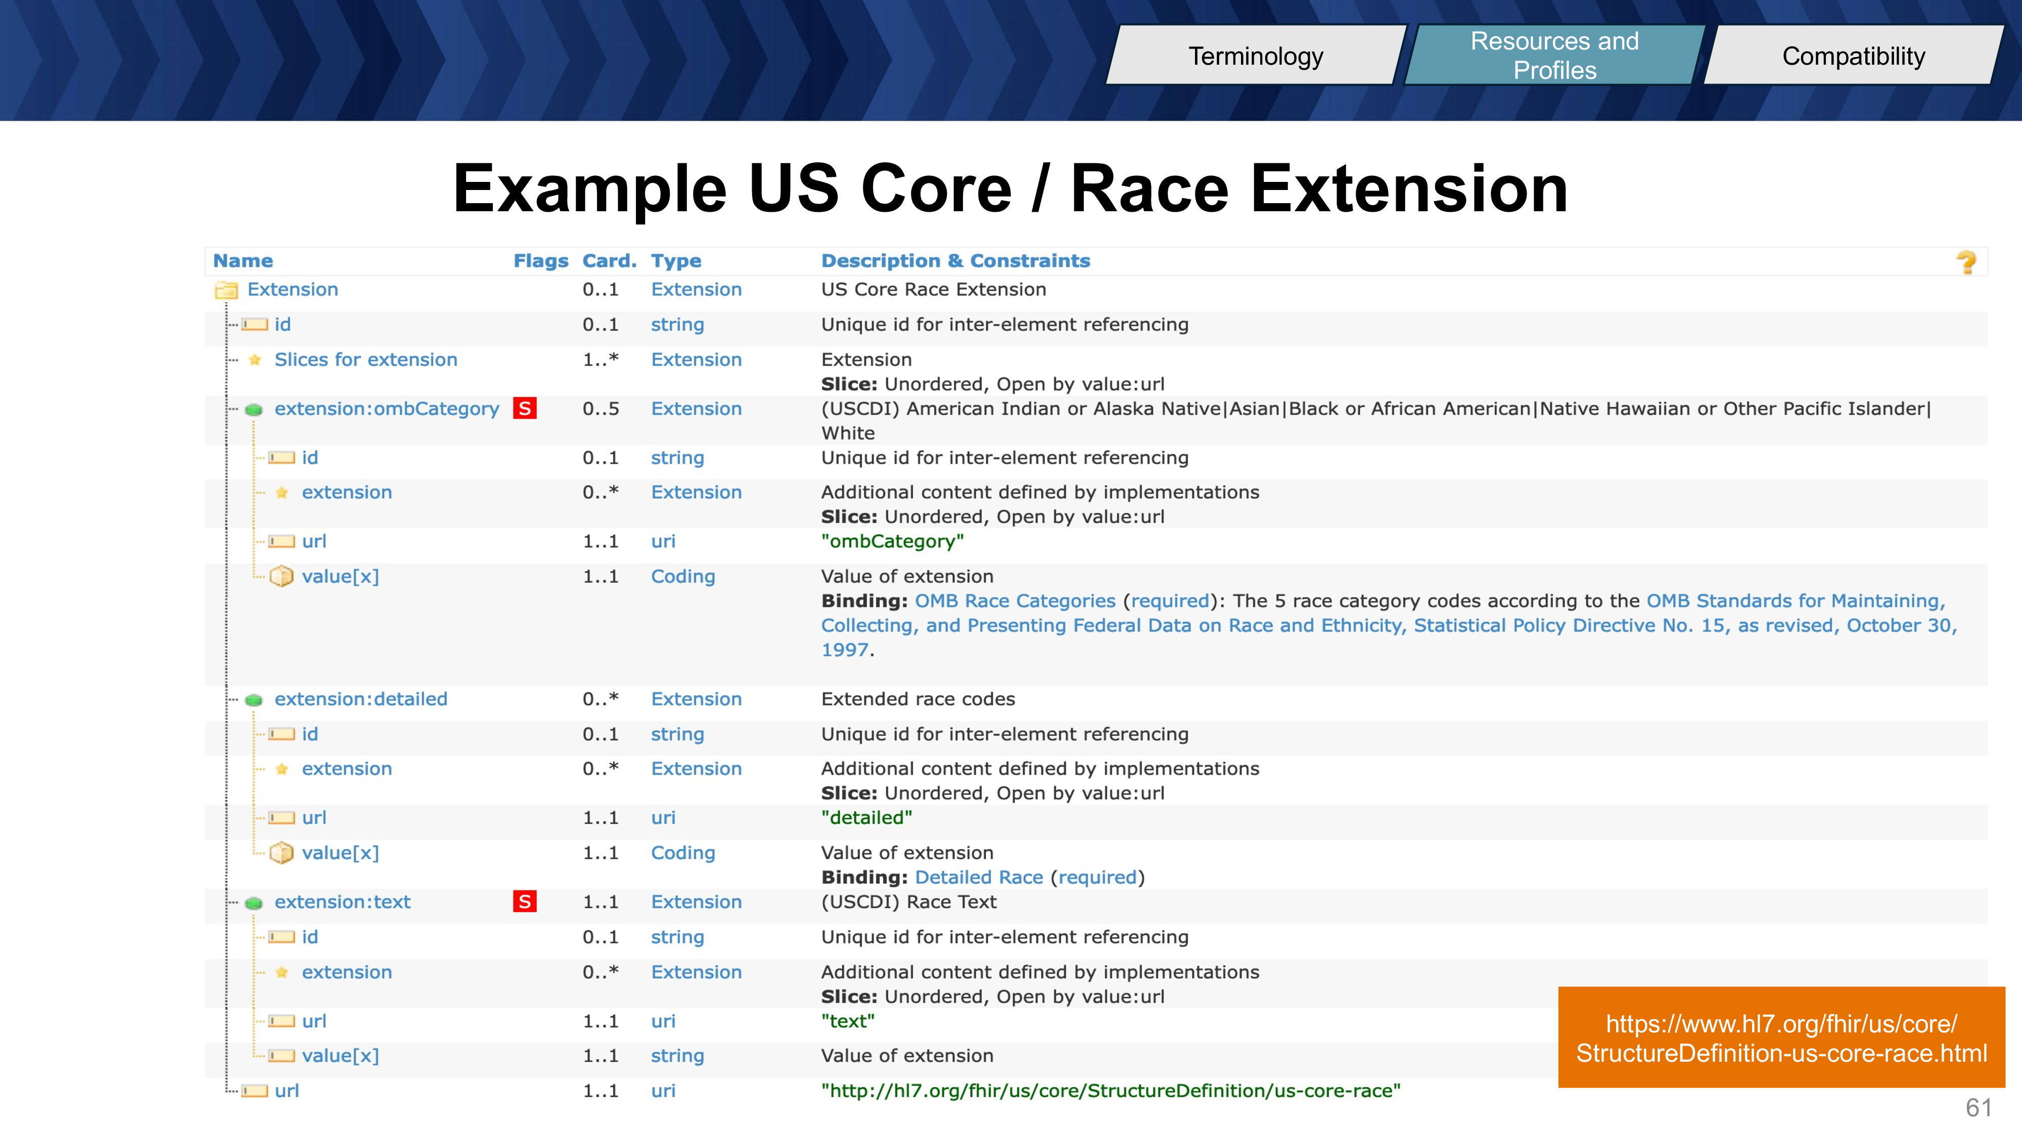2022x1137 pixels.
Task: Click the red S flag on extension:ombCategory
Action: pos(524,408)
